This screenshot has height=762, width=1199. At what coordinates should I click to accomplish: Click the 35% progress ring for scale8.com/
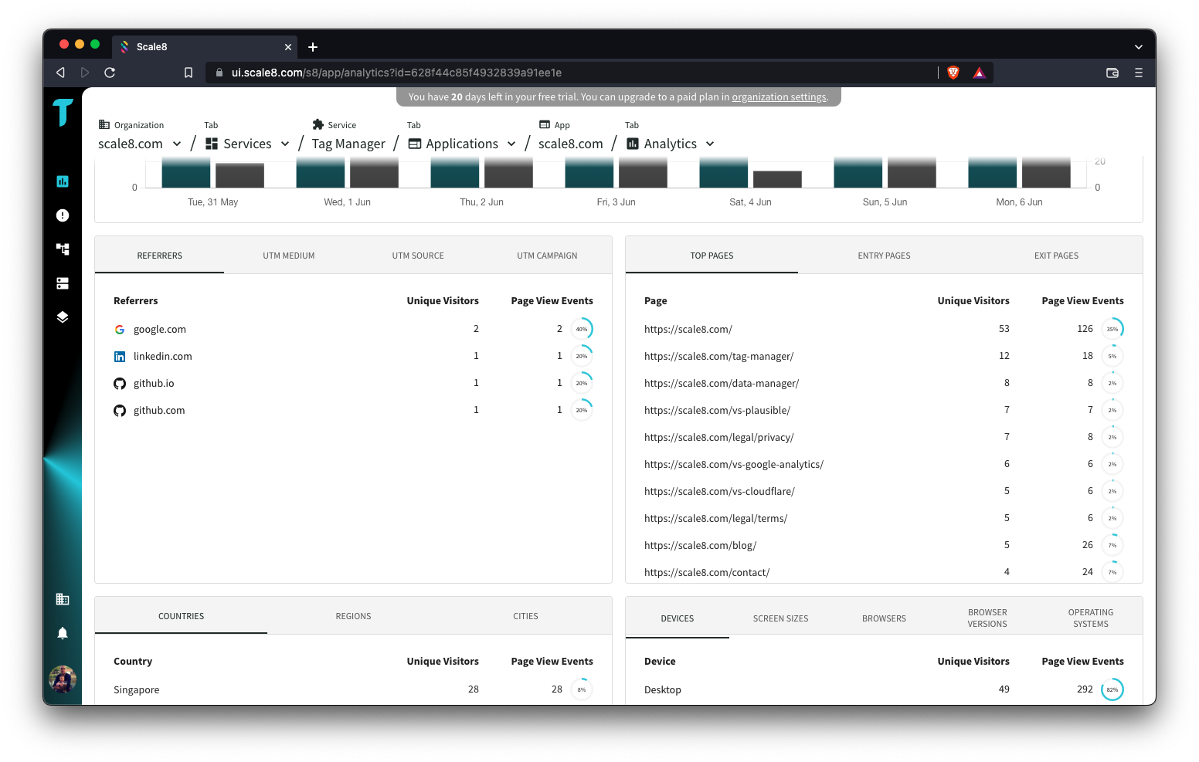[x=1112, y=329]
